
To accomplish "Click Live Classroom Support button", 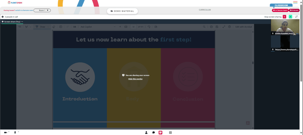I will coord(280,10).
